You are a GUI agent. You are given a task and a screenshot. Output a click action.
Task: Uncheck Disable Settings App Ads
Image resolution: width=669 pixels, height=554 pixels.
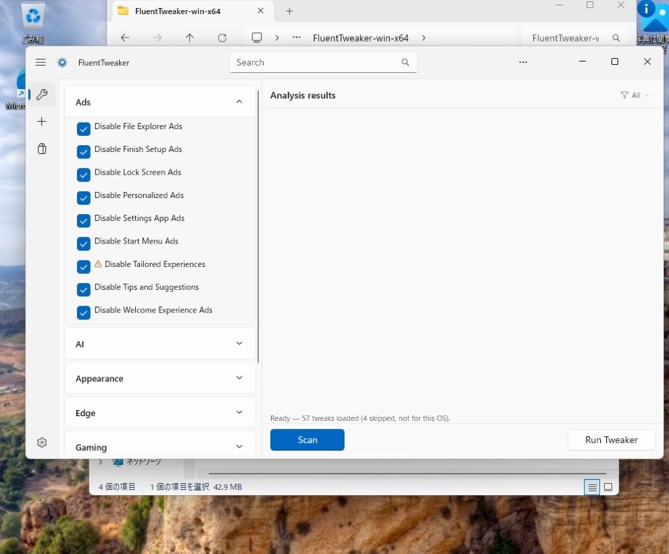tap(84, 221)
